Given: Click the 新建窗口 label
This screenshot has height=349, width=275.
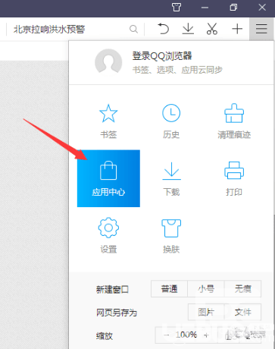Looking at the screenshot, I should [112, 289].
